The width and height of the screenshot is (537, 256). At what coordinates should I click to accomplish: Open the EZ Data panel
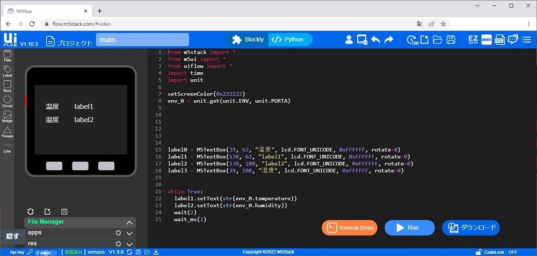473,40
